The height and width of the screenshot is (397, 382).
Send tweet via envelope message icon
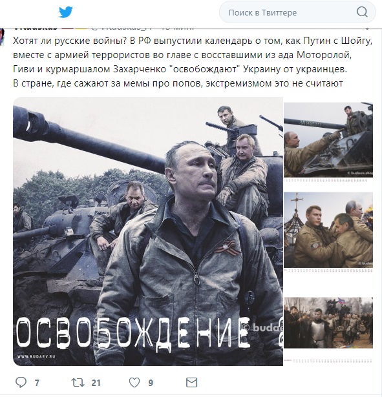[191, 382]
